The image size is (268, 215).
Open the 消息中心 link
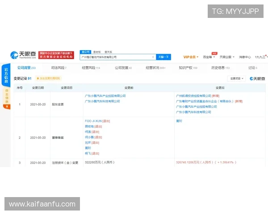pos(245,57)
